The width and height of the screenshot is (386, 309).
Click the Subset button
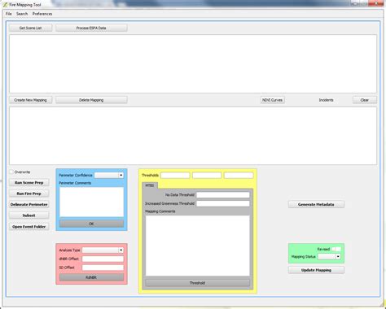tap(29, 215)
